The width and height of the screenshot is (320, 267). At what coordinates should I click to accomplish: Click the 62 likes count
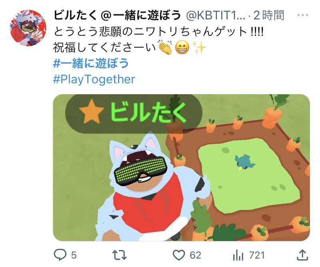click(x=195, y=255)
